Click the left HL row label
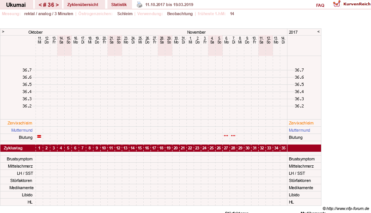The height and width of the screenshot is (213, 371). pos(30,202)
